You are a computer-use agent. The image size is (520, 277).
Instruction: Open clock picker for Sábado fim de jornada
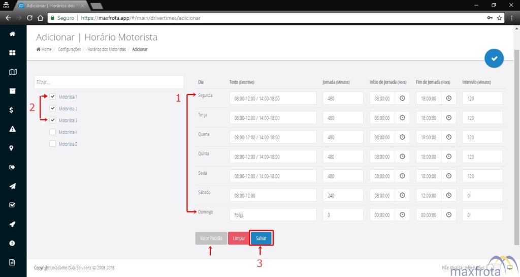point(448,195)
